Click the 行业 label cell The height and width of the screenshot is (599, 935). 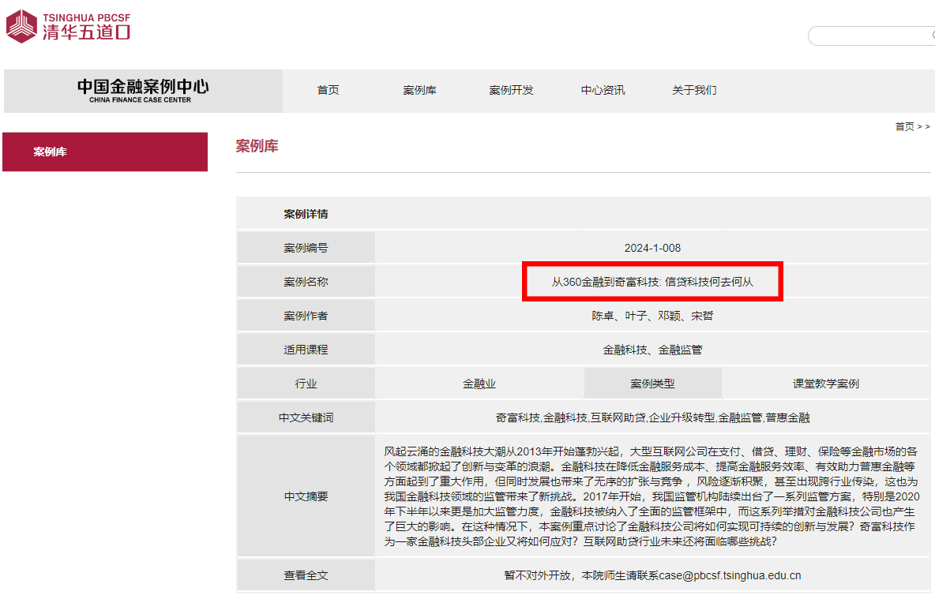tap(306, 384)
